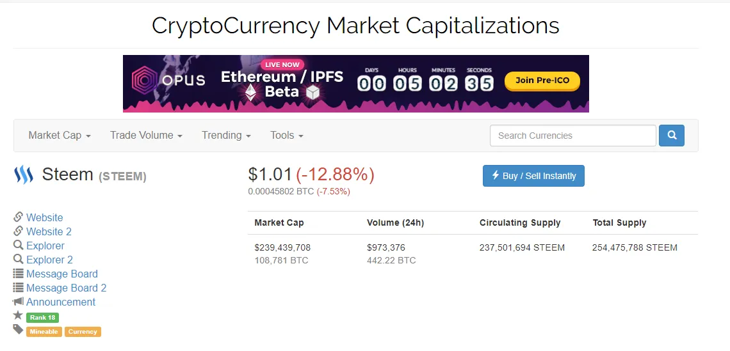Screen dimensions: 730x351
Task: Open the Market Cap dropdown menu
Action: click(60, 136)
